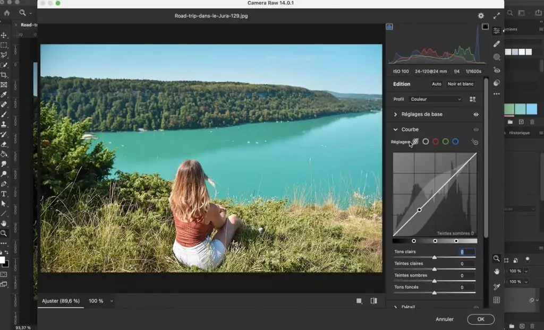Click the targeted adjustment tool in Courbe

click(x=474, y=142)
